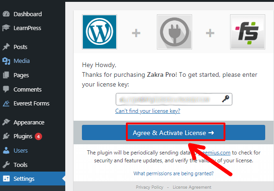Screen dimensions: 274x191
Task: Open the Privacy Policy link
Action: click(149, 187)
